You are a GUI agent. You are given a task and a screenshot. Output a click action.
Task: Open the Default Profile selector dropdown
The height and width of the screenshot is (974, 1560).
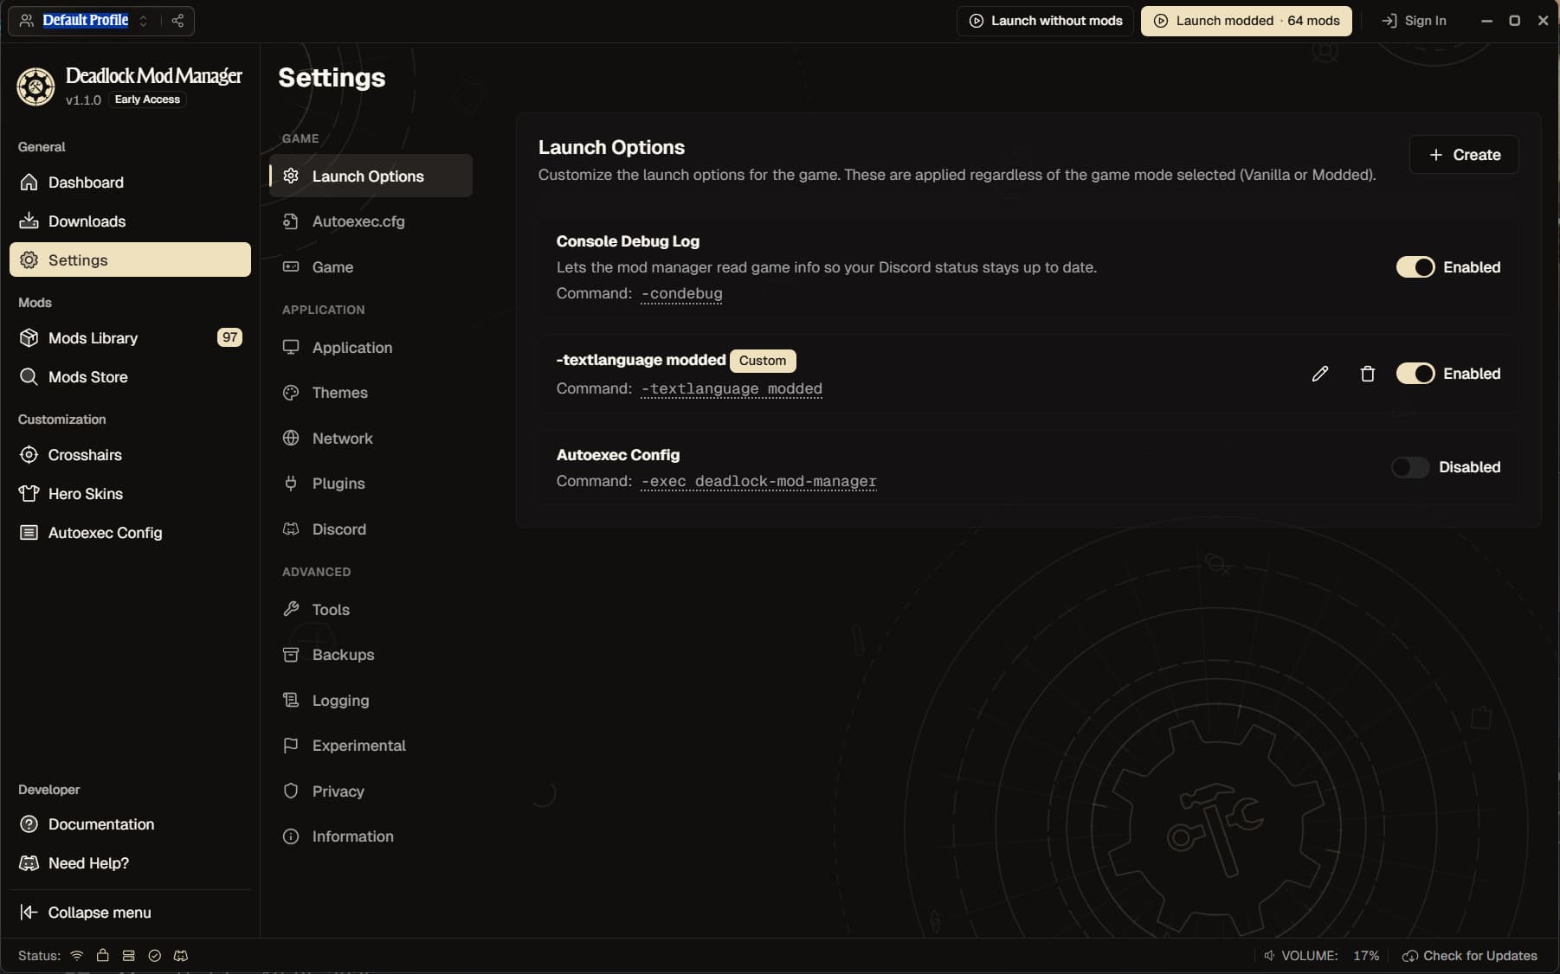[x=85, y=21]
